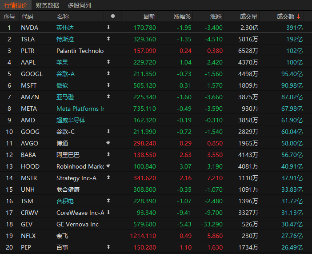312x254 pixels.
Task: Open the 微软 stock name
Action: [x=62, y=85]
